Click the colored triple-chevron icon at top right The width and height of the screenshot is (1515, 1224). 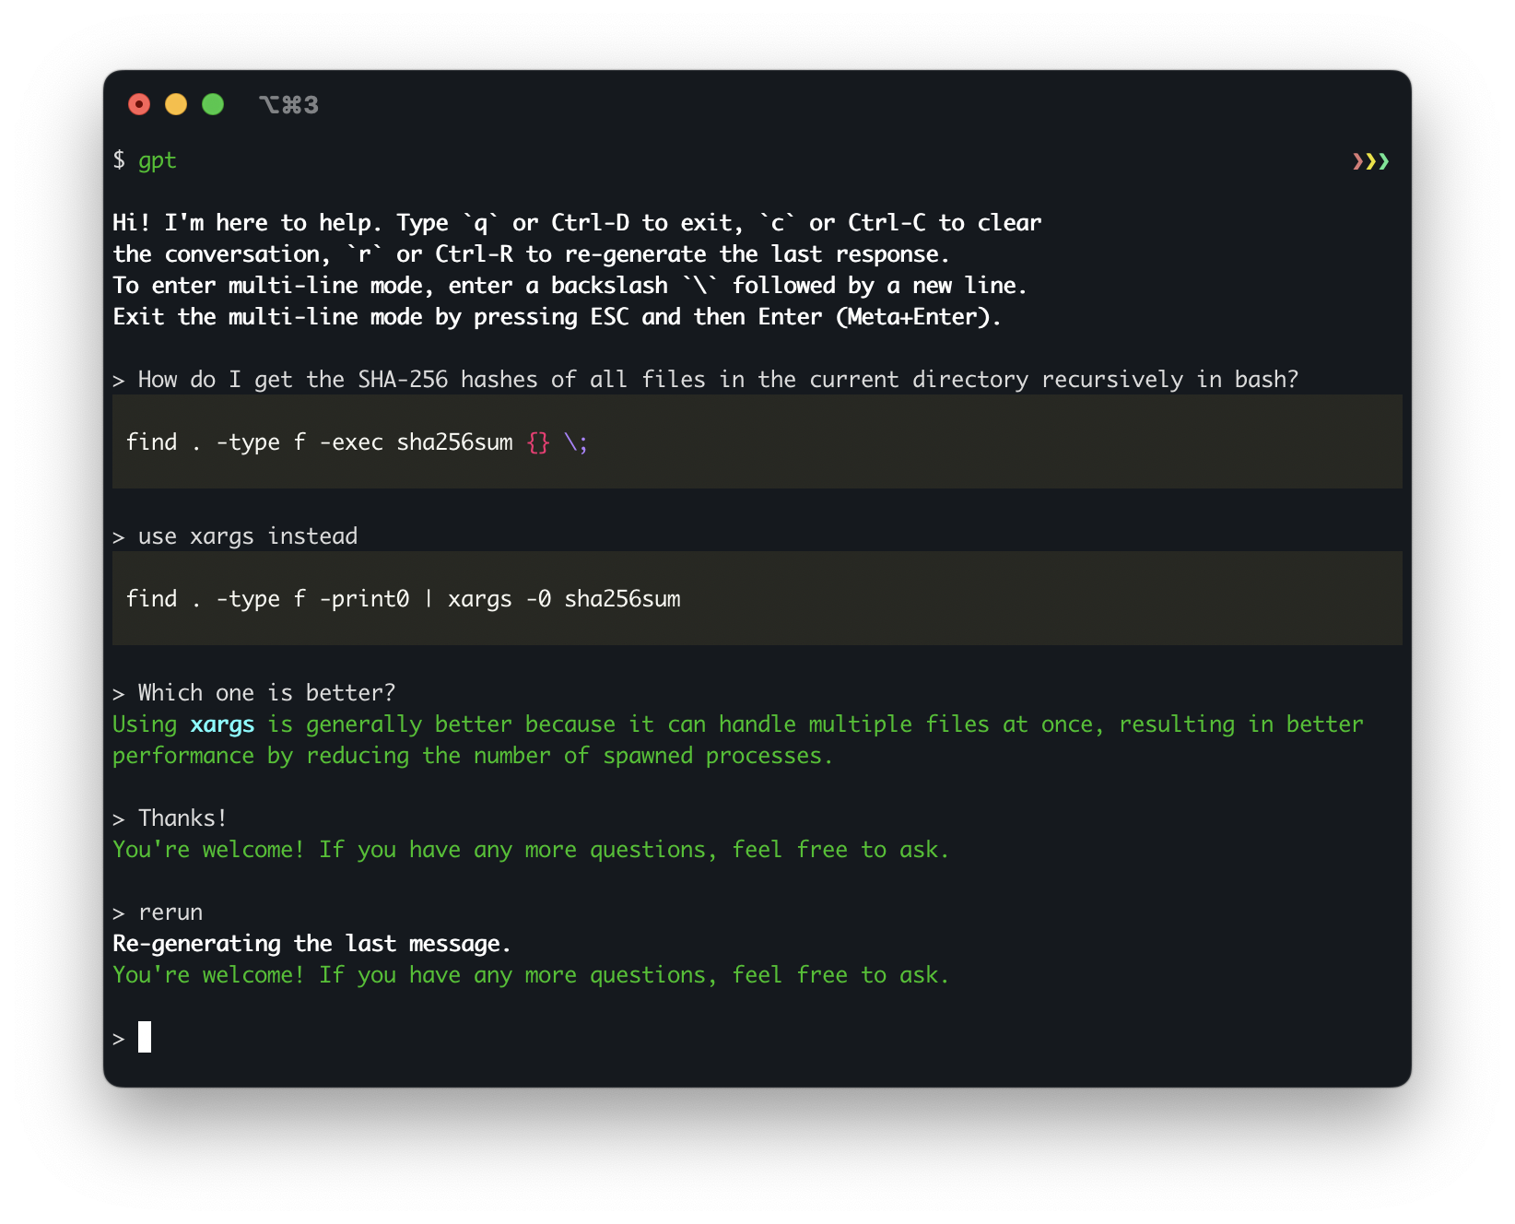pyautogui.click(x=1370, y=161)
